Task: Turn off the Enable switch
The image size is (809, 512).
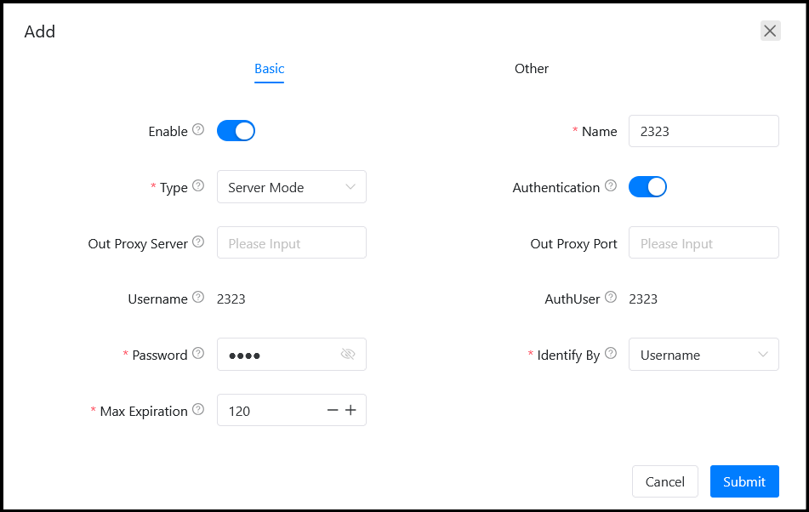Action: pos(236,131)
